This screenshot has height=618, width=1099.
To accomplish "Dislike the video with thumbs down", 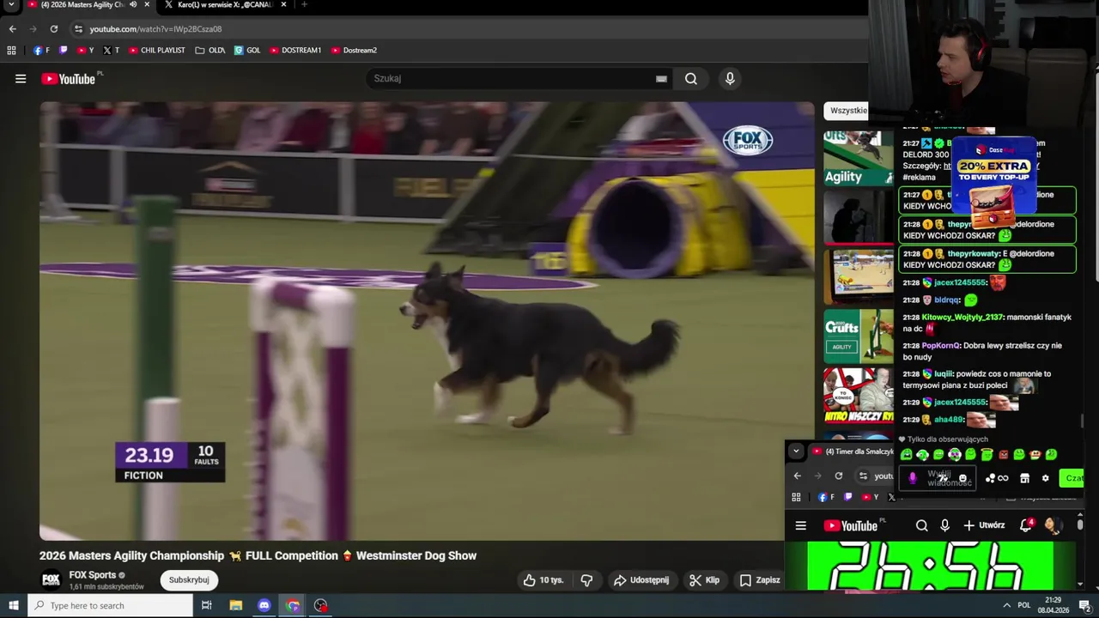I will point(586,580).
